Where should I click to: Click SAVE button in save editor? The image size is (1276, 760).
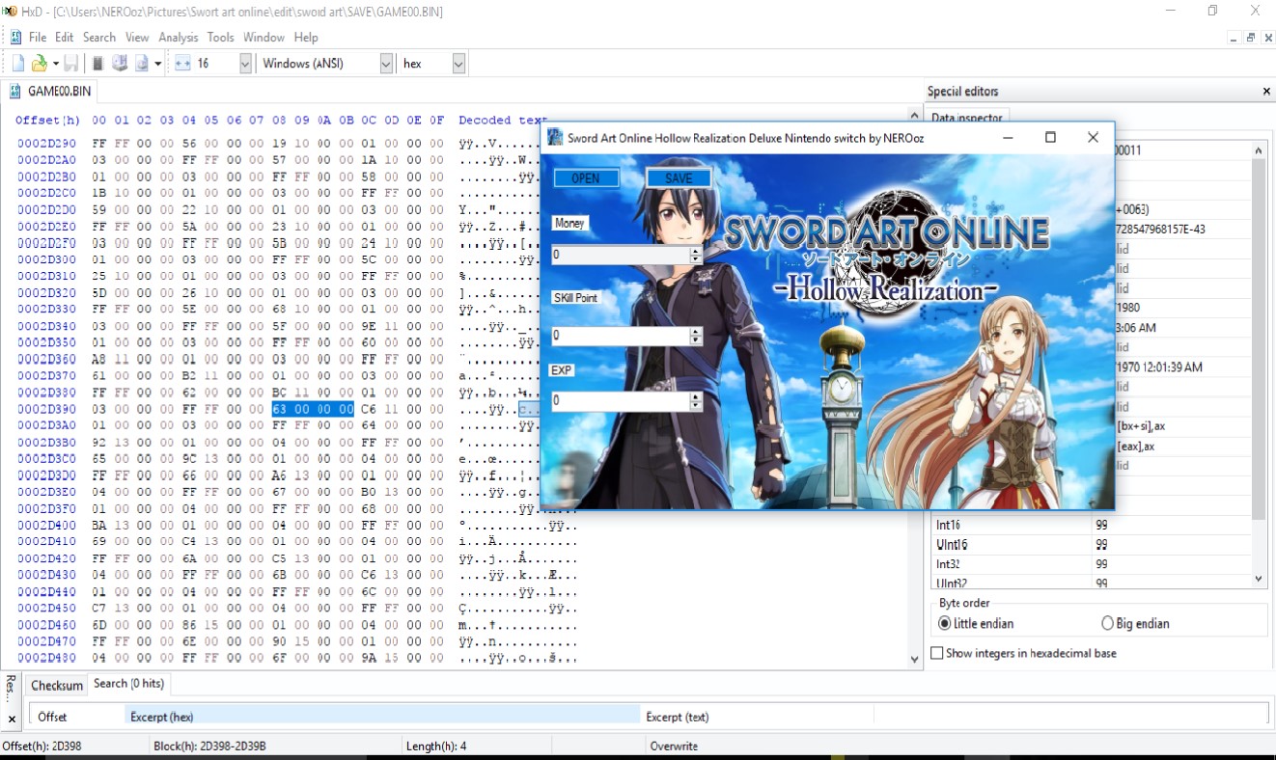(679, 178)
